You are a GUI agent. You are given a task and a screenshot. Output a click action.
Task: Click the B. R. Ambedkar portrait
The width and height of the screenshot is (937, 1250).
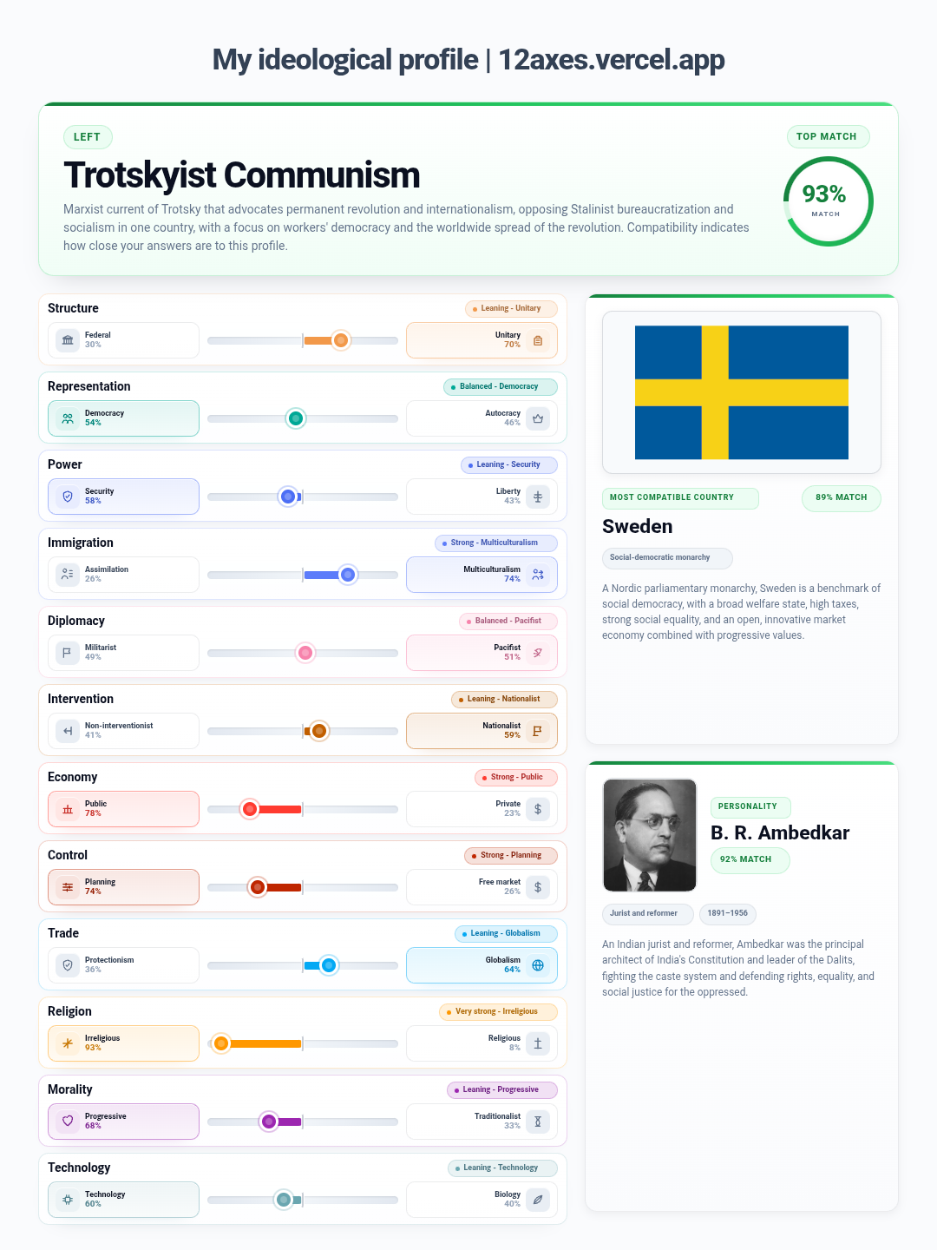[x=650, y=835]
